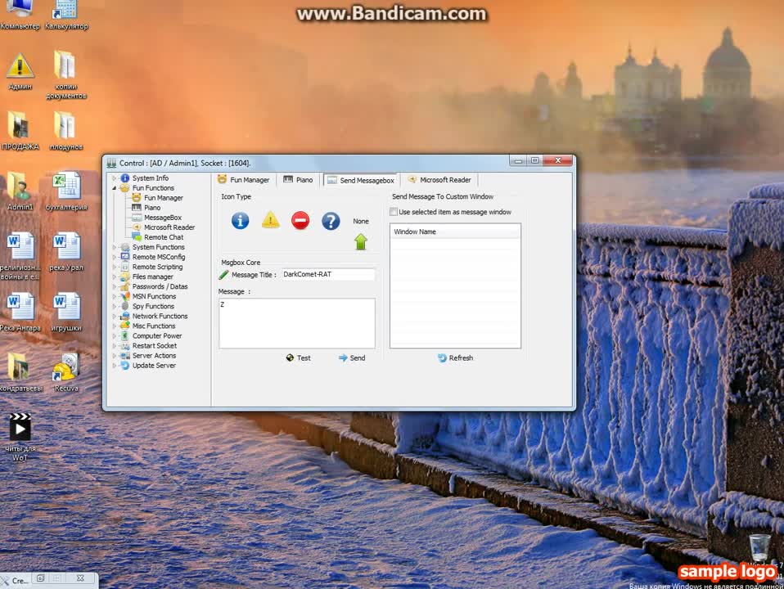Select the Restart Socket tree node
The width and height of the screenshot is (784, 589).
[x=154, y=346]
